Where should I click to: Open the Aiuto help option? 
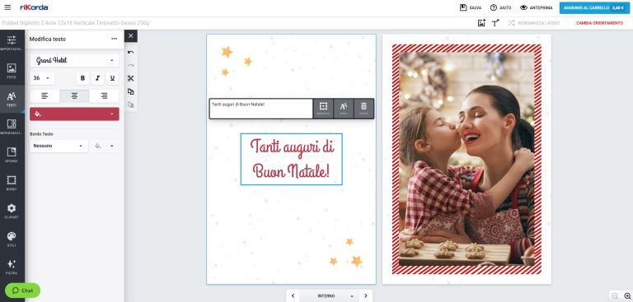500,7
